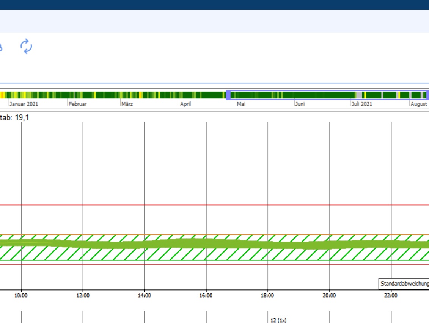429x323 pixels.
Task: Select the Februar label on the overview timeline
Action: point(77,104)
